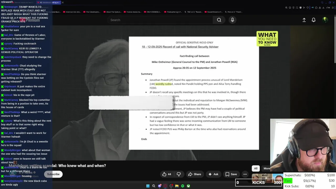Open TMZ on X bookmark
336x189 pixels.
[x=193, y=12]
